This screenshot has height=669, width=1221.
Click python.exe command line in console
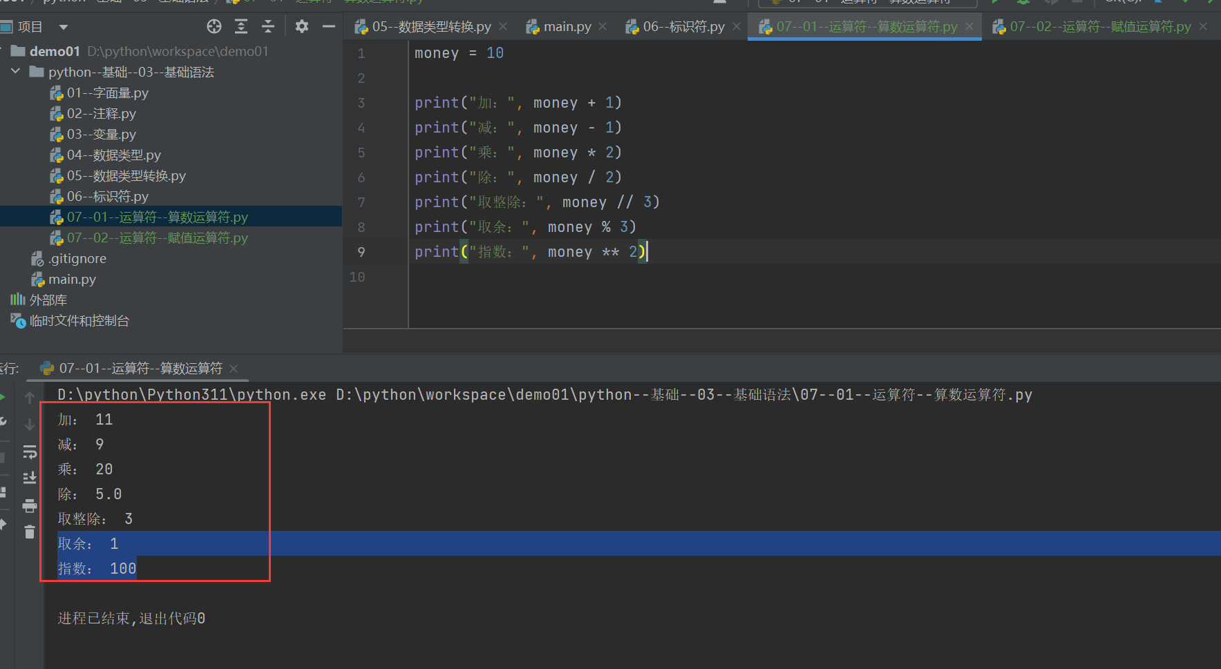(545, 395)
